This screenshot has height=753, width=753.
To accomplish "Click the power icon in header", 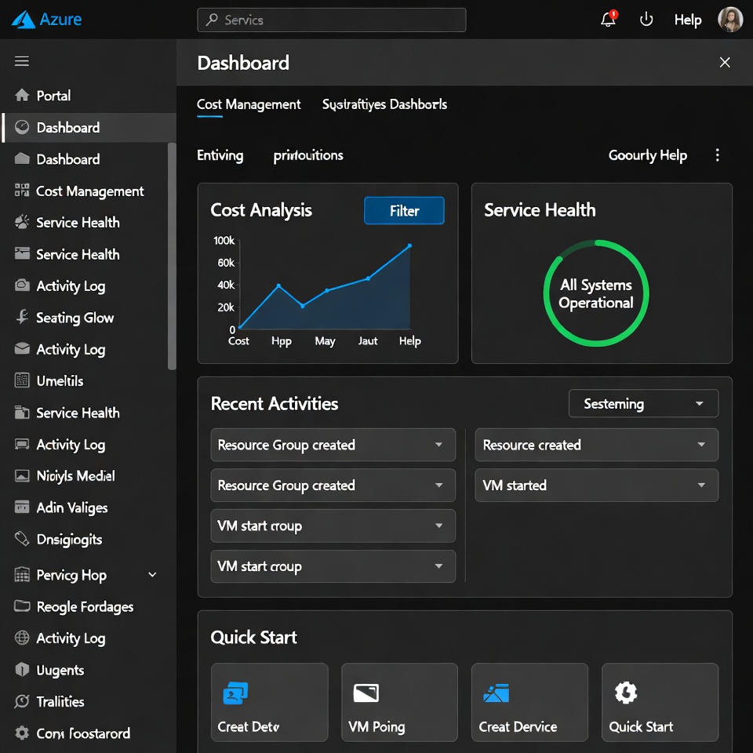I will 646,20.
